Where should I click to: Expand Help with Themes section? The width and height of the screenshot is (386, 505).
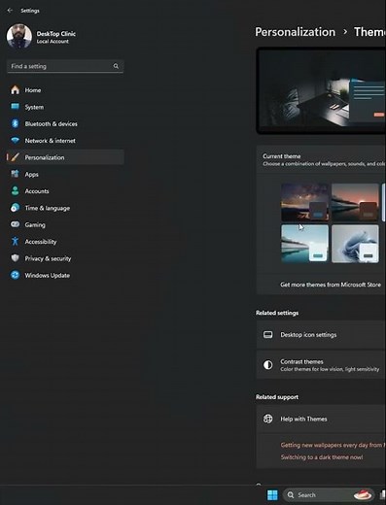[x=321, y=419]
